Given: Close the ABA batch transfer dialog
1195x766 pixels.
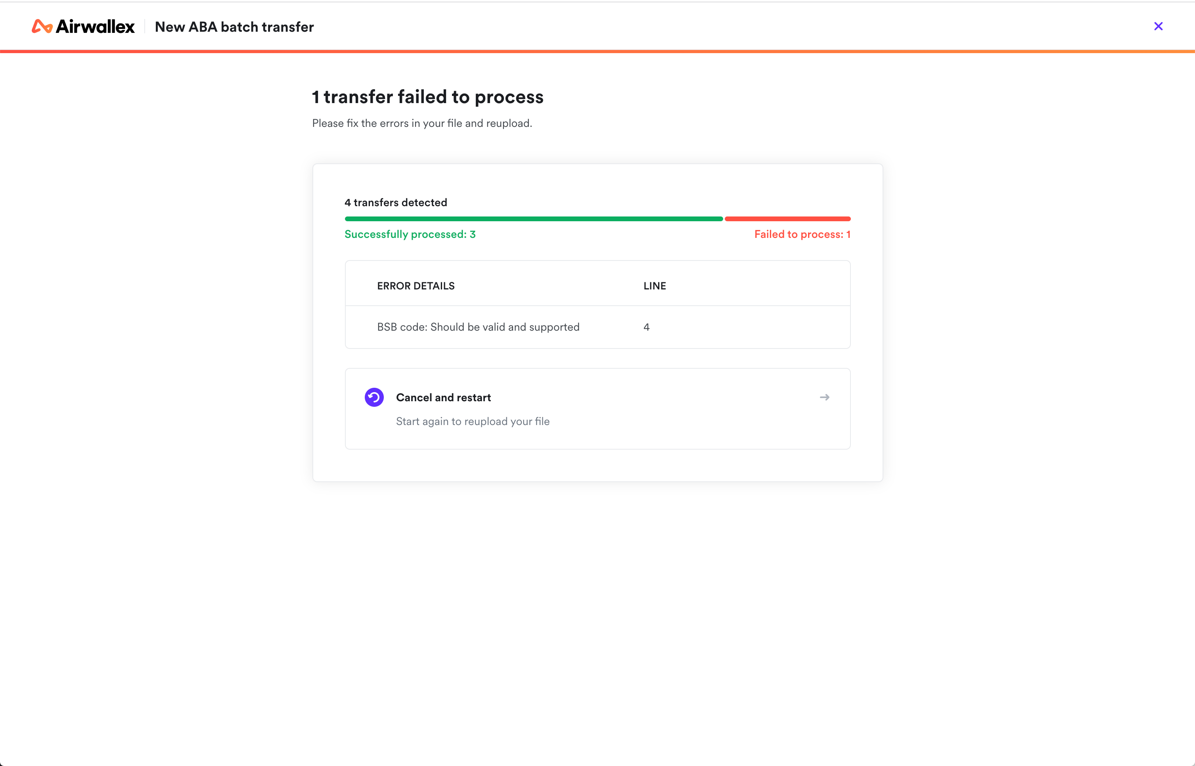Looking at the screenshot, I should click(1158, 26).
